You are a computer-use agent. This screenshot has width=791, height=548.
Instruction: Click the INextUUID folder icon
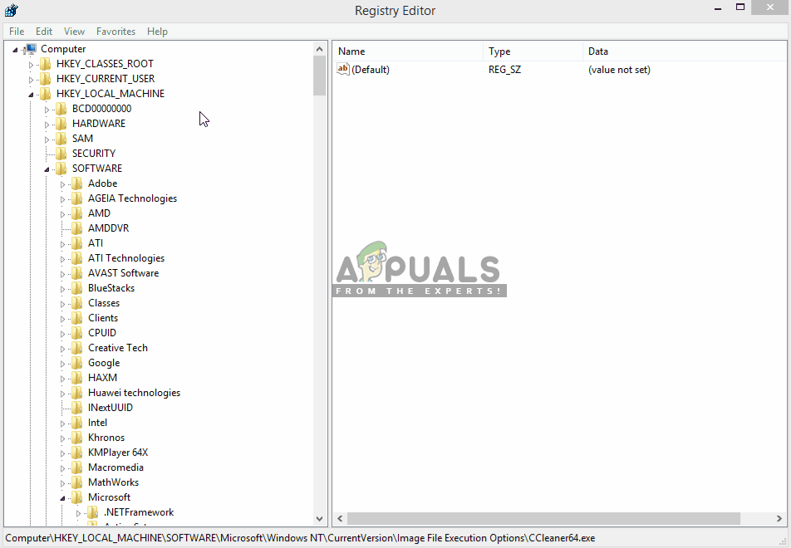click(76, 408)
